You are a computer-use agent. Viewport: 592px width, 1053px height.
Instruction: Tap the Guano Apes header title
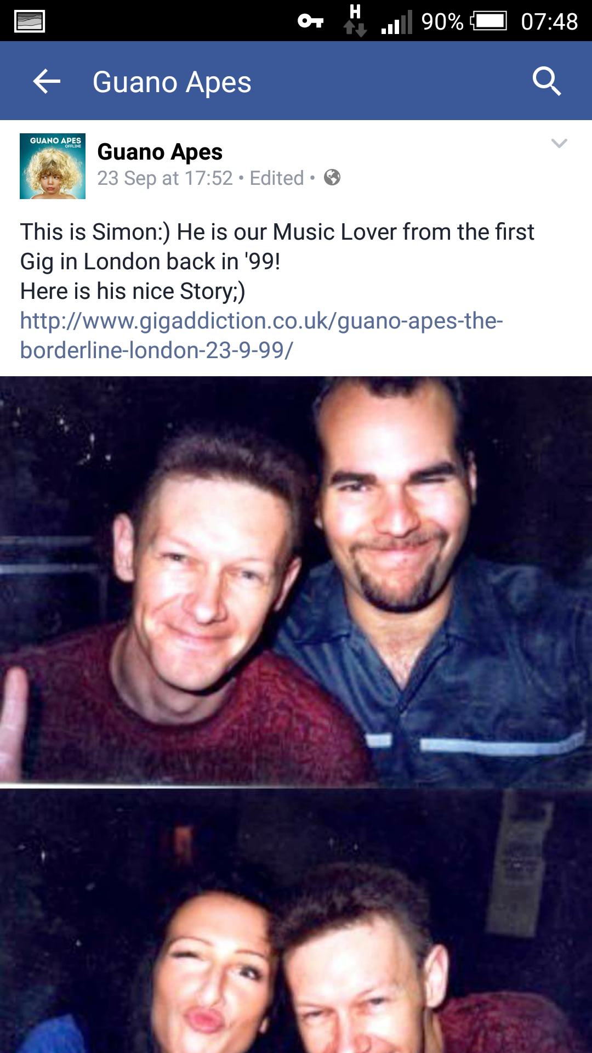[172, 82]
